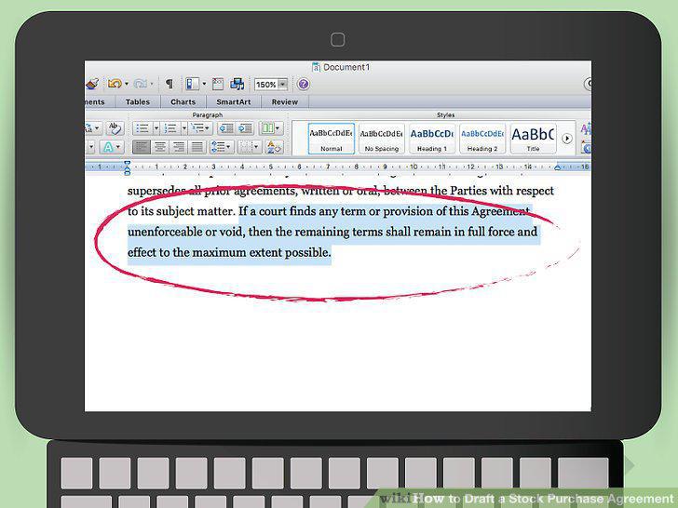Screen dimensions: 678x508
Task: Show more styles with gallery arrow
Action: click(x=567, y=139)
